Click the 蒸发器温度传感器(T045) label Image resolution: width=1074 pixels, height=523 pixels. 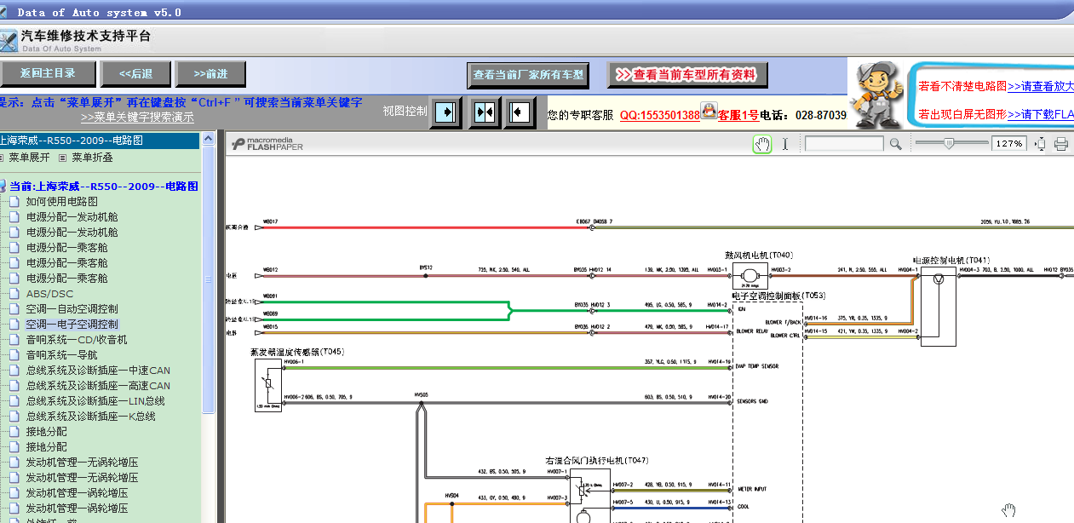[297, 351]
